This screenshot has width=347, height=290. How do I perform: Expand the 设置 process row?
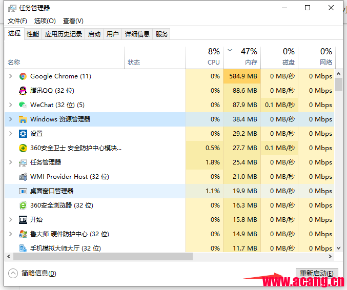tap(10, 134)
